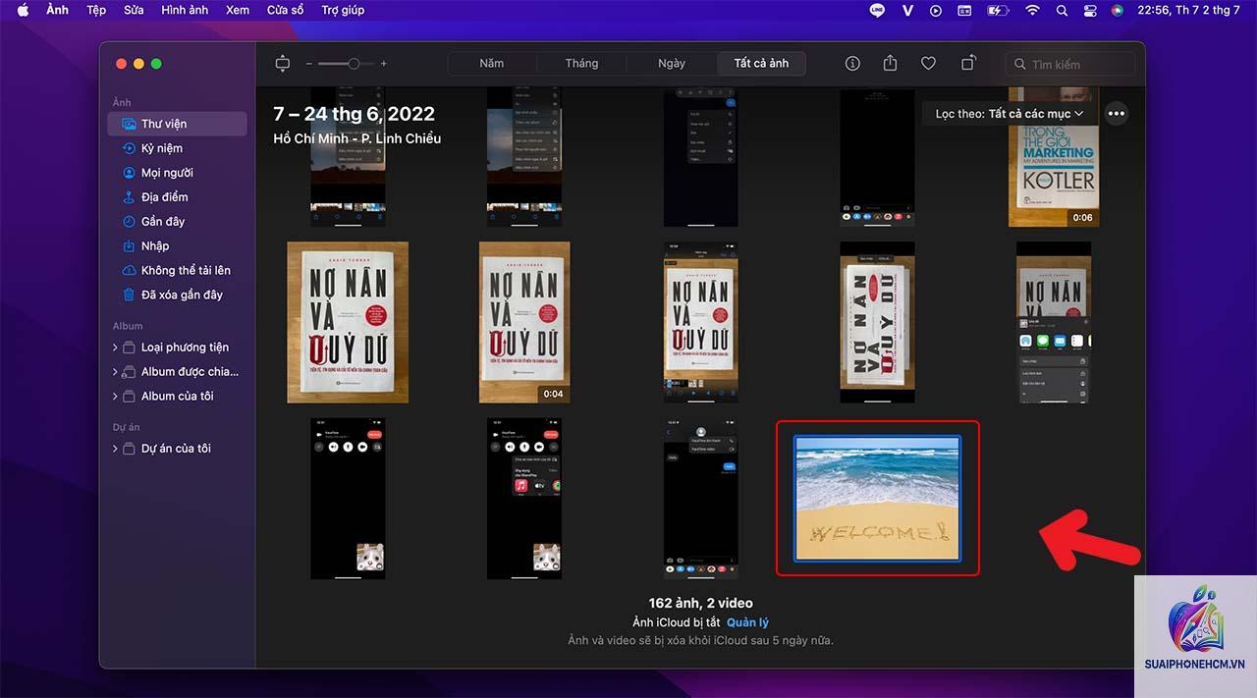The width and height of the screenshot is (1257, 698).
Task: Click the Info icon in the toolbar
Action: coord(852,64)
